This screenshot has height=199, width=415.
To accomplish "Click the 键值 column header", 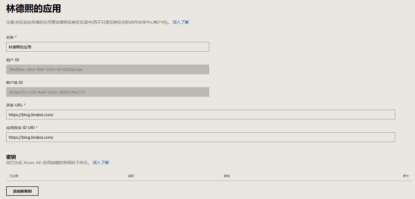I will point(226,176).
